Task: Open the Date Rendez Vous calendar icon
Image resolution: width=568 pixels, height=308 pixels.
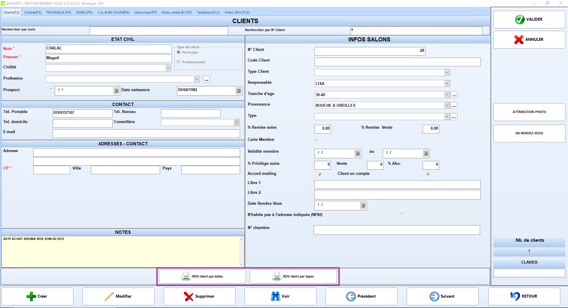Action: coord(363,205)
